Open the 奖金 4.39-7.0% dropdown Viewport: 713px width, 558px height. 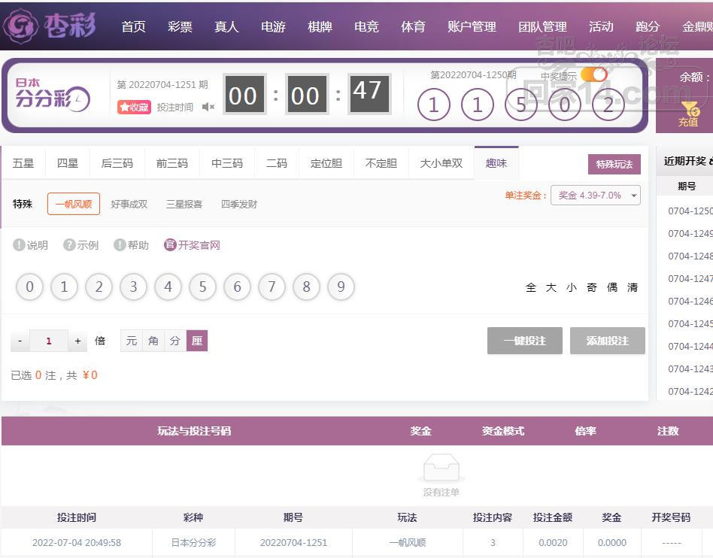click(595, 196)
